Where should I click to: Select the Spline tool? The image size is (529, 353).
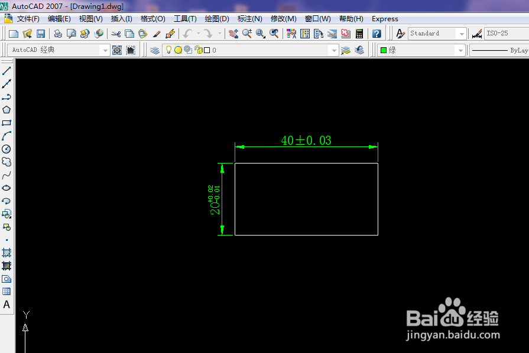[7, 175]
